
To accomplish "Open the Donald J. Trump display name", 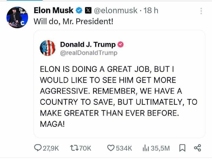I will pyautogui.click(x=88, y=44).
